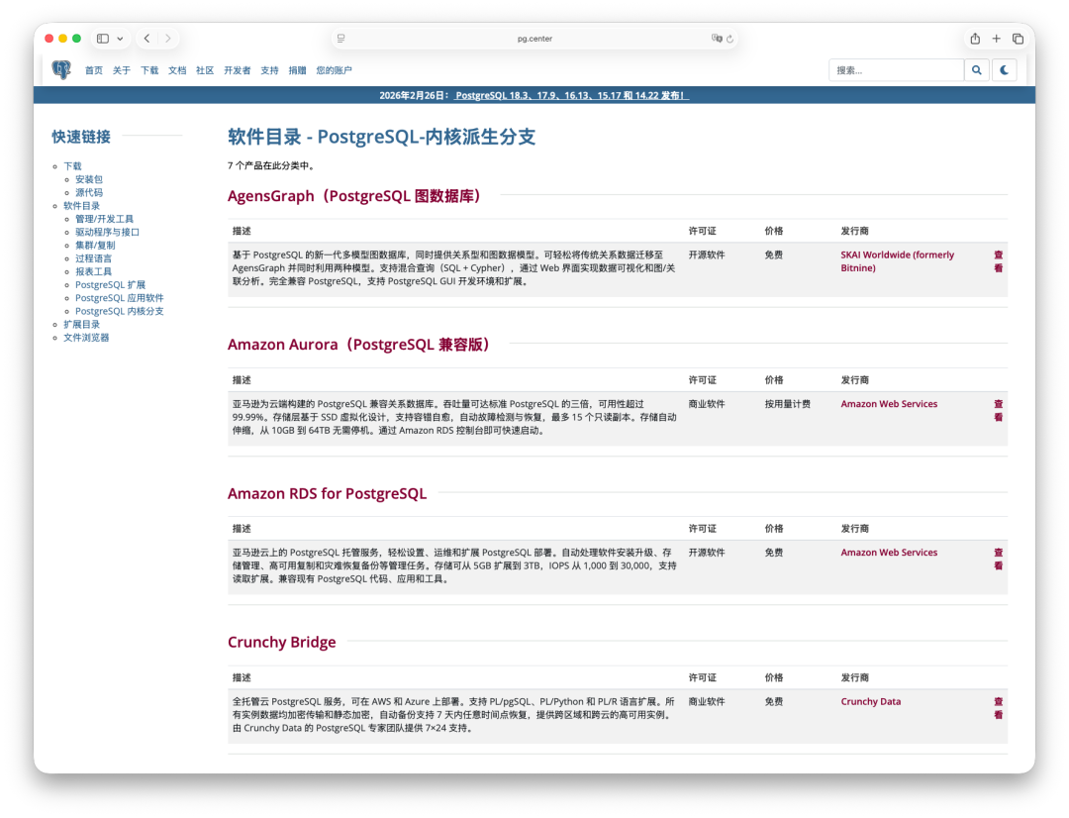This screenshot has height=818, width=1069.
Task: Expand the sidebar options chevron
Action: 120,39
